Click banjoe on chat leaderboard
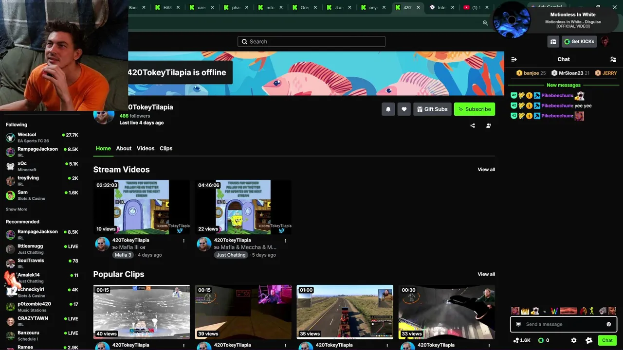Image resolution: width=623 pixels, height=350 pixels. [x=531, y=73]
